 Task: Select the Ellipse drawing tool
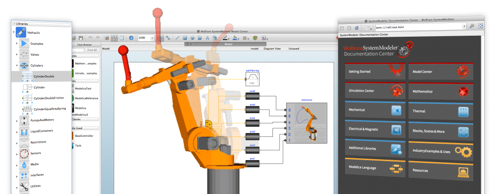[192, 38]
